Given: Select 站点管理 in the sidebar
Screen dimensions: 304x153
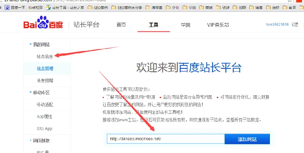Looking at the screenshot, I should pos(45,69).
